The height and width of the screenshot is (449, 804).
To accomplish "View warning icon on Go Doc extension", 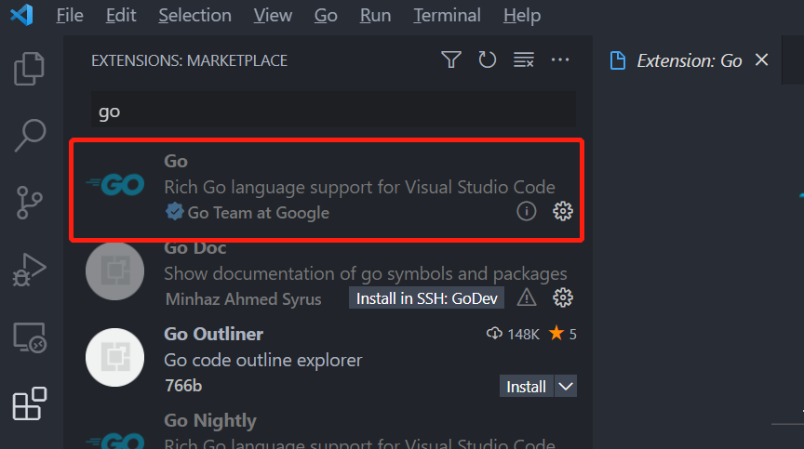I will tap(526, 297).
